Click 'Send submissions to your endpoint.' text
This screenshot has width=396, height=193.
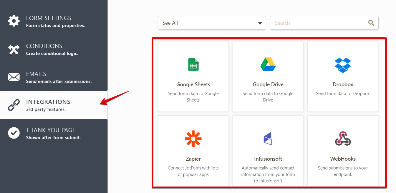(343, 171)
